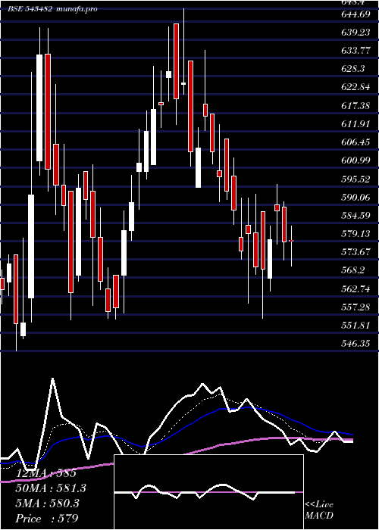Select the 584.59 price axis label
Screen dimensions: 379x530
pyautogui.click(x=356, y=215)
